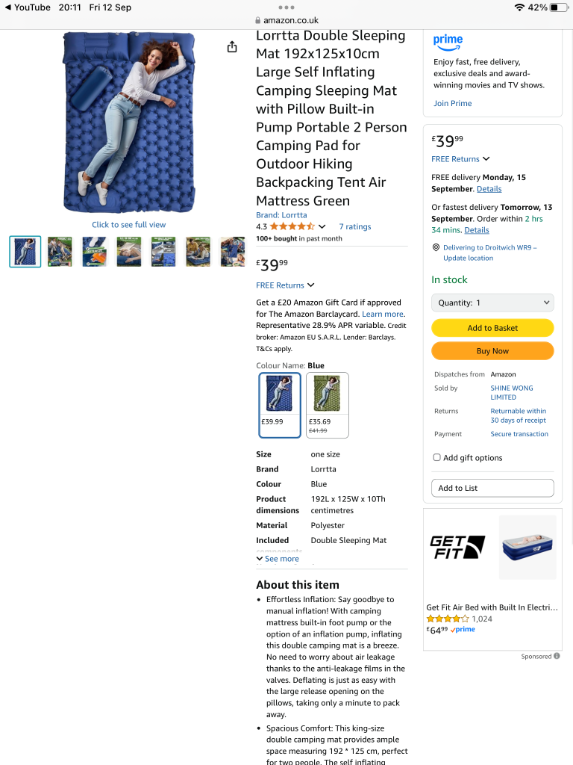Open the Quantity dropdown
This screenshot has height=765, width=573.
click(492, 303)
